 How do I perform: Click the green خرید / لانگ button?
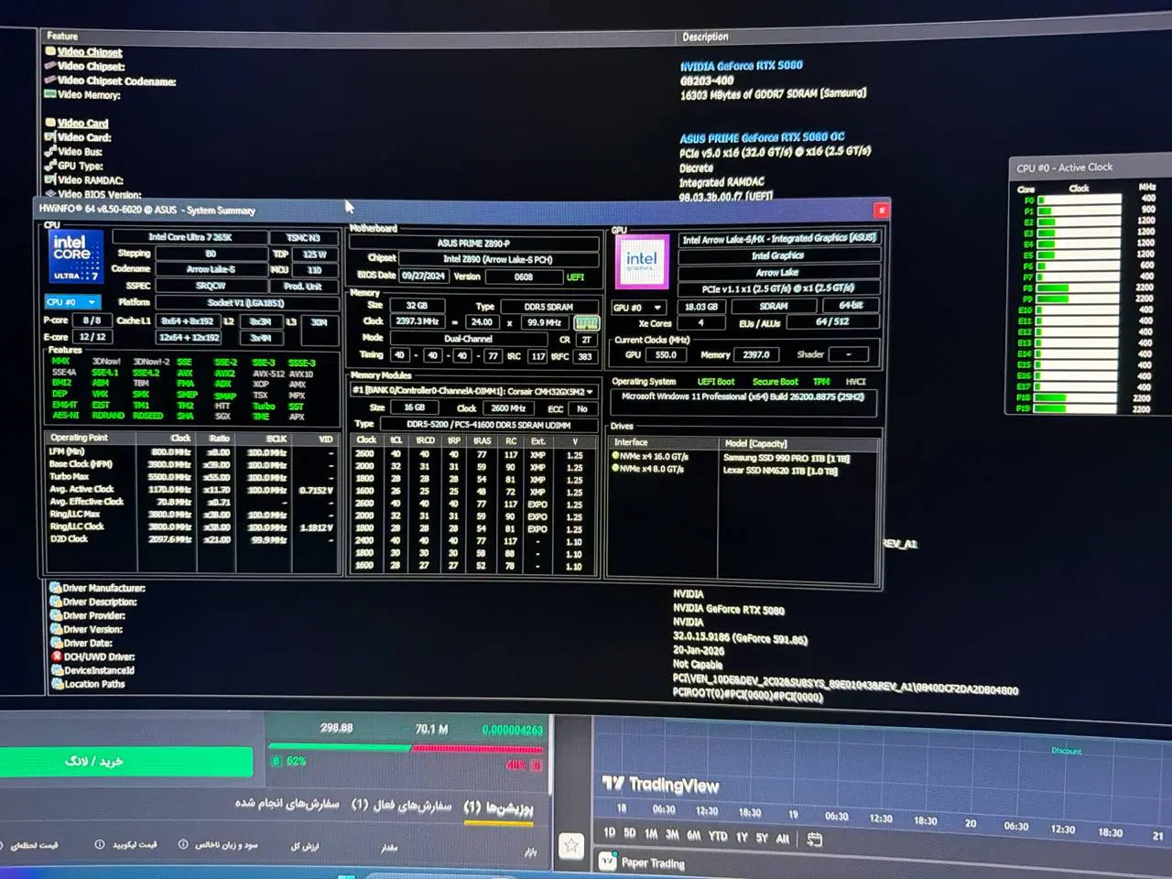tap(126, 762)
